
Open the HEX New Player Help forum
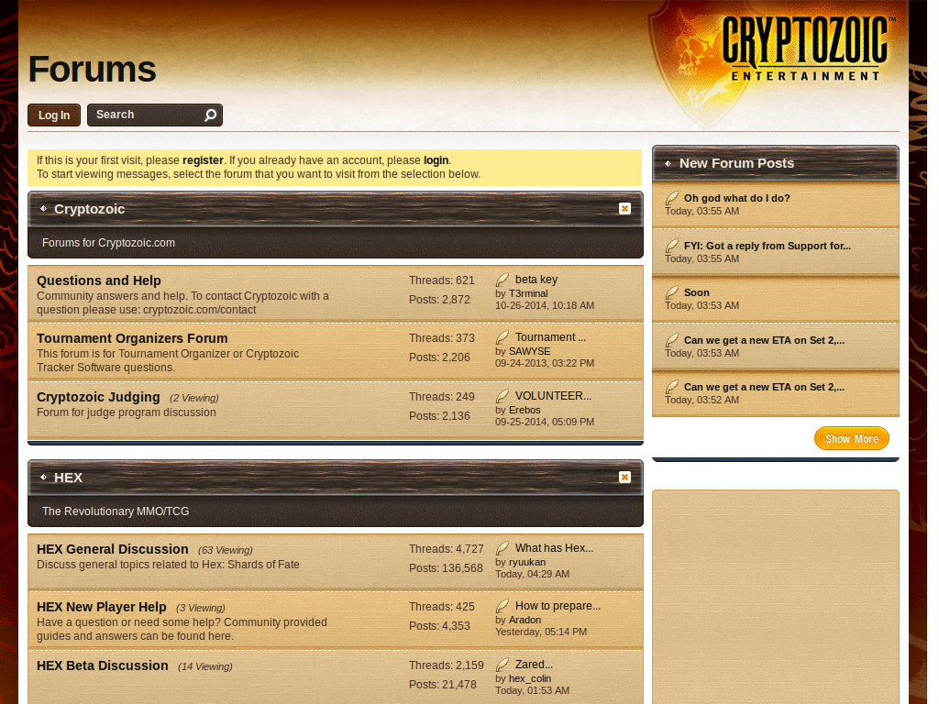coord(101,607)
